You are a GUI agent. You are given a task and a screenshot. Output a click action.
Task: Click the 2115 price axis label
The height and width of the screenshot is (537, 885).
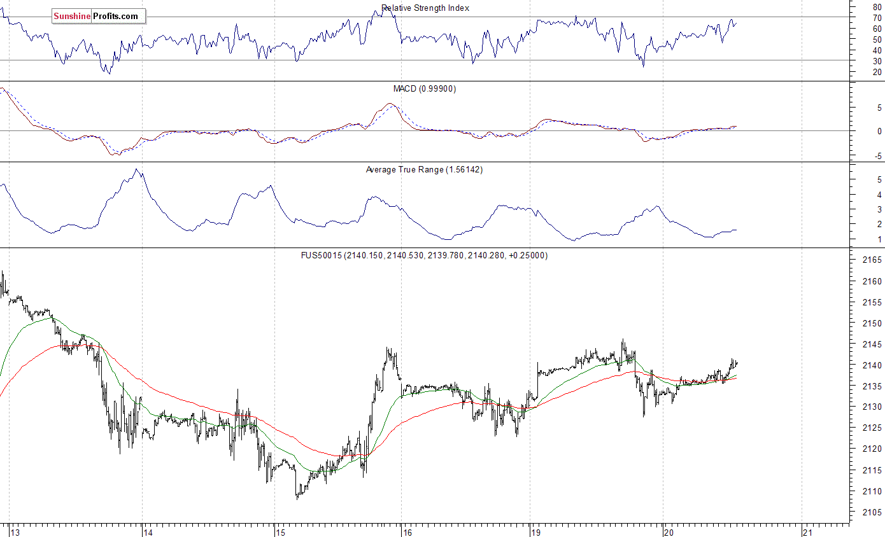pyautogui.click(x=872, y=470)
